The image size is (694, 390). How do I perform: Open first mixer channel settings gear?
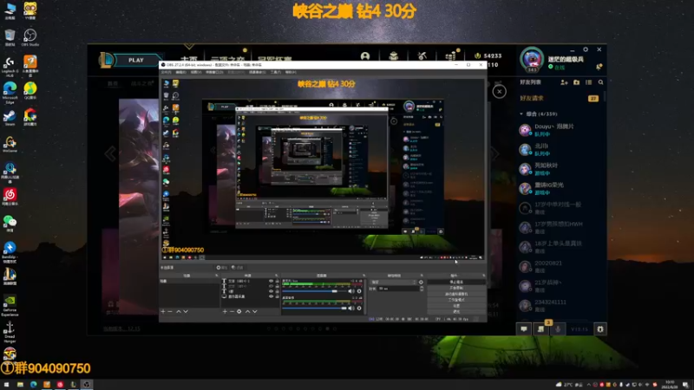(x=359, y=291)
